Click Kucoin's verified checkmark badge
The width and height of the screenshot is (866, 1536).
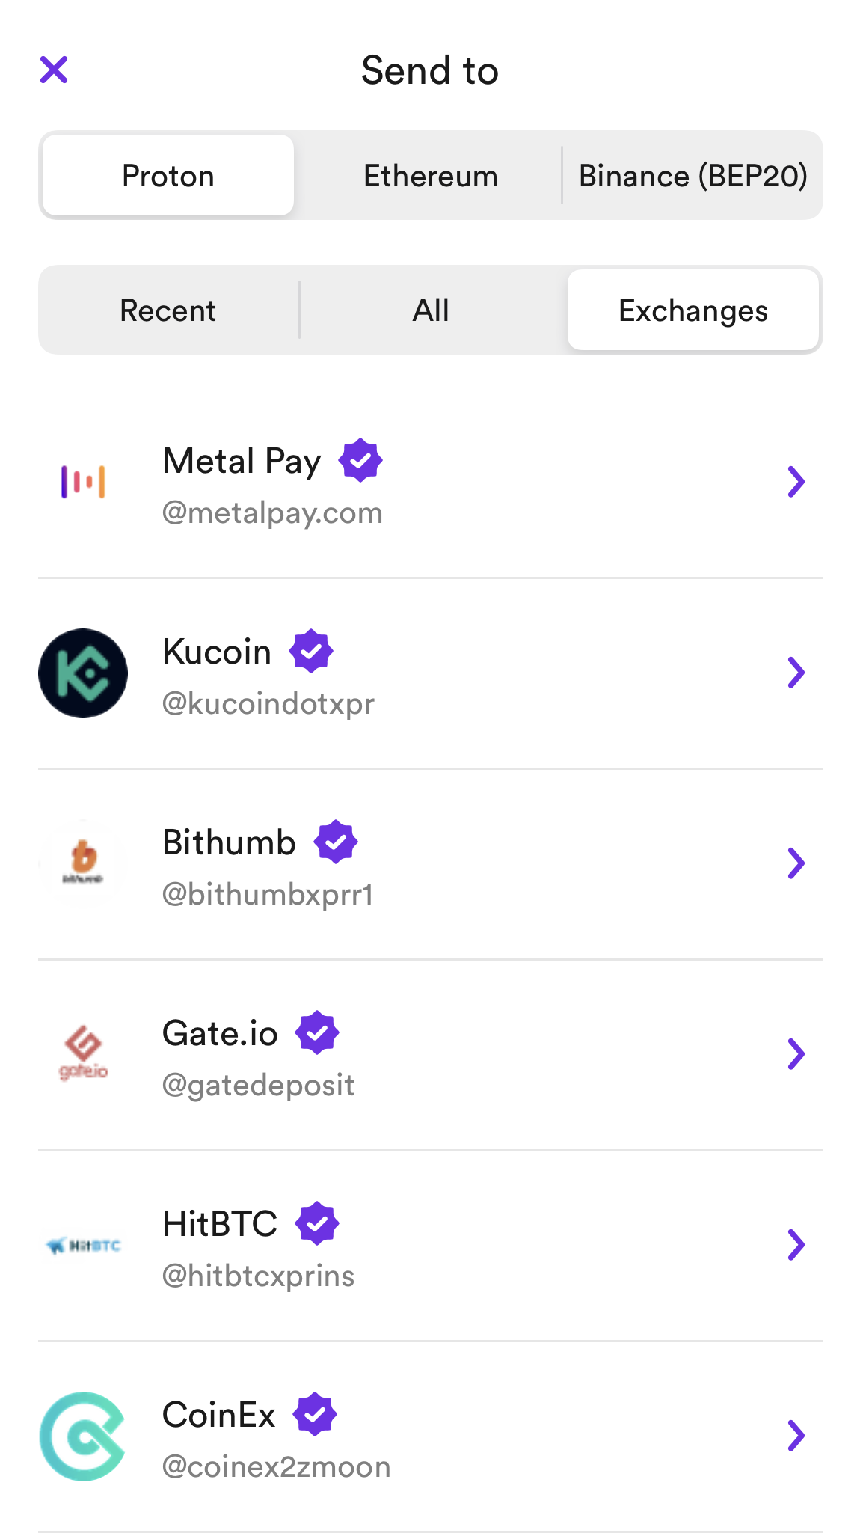pyautogui.click(x=311, y=651)
